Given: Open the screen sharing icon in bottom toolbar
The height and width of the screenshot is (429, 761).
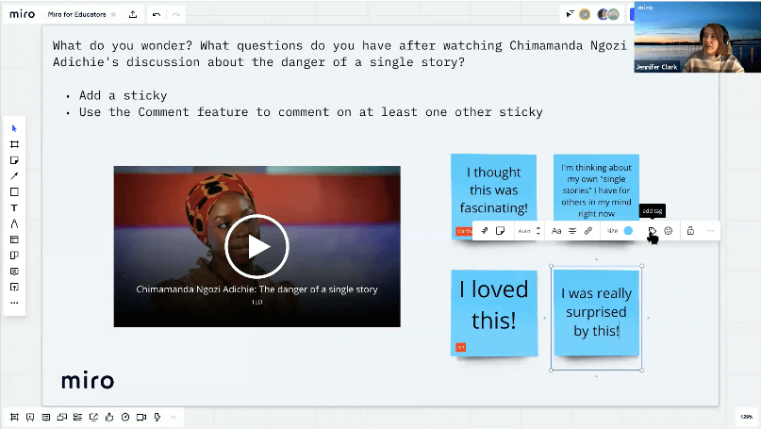Looking at the screenshot, I should 61,417.
